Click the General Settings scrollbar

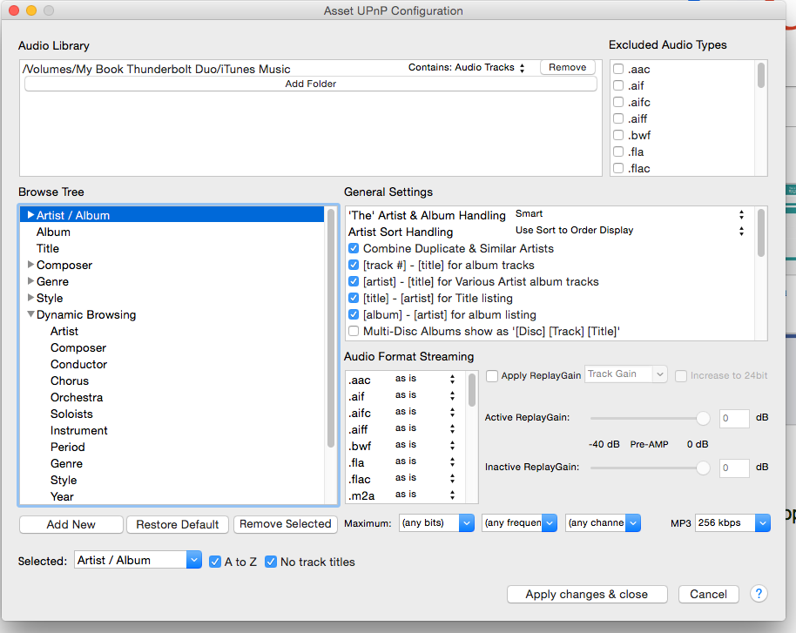(761, 233)
